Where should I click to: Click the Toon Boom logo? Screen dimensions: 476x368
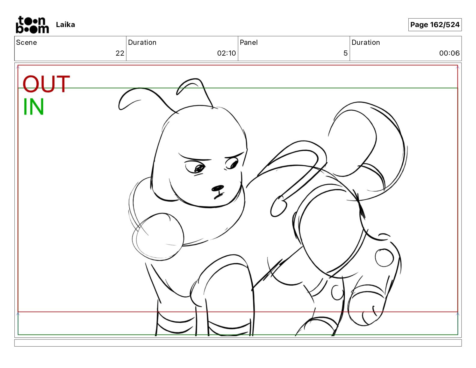(32, 25)
